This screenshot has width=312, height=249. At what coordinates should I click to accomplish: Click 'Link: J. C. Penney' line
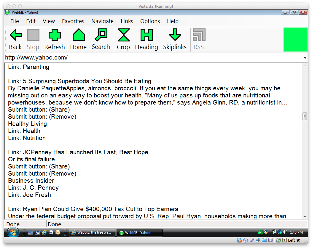click(34, 188)
